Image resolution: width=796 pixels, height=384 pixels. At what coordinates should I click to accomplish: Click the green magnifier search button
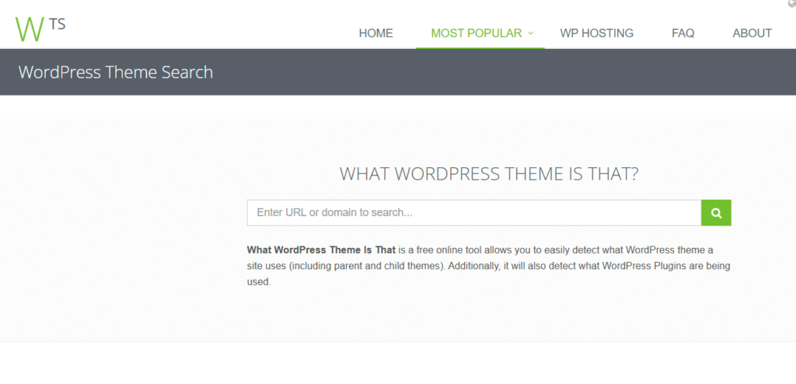click(716, 213)
